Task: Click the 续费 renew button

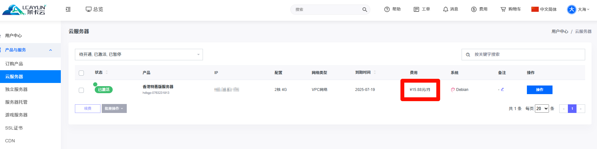Action: point(88,108)
